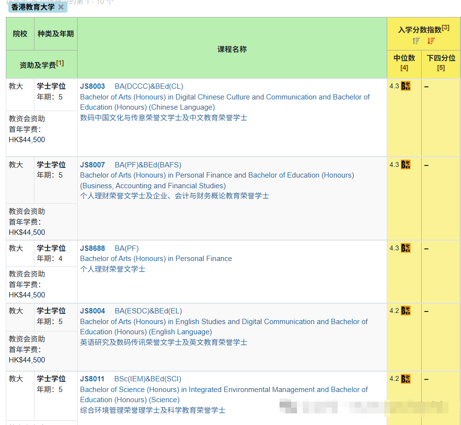Select first-year fee HK$44,500 for JS8004
The width and height of the screenshot is (461, 425).
coord(27,360)
